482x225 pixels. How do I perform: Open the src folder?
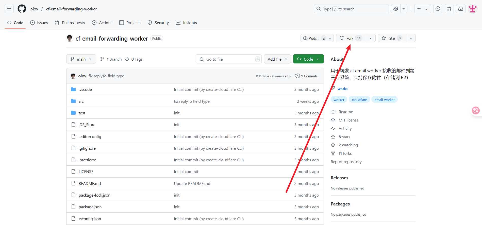pos(81,101)
